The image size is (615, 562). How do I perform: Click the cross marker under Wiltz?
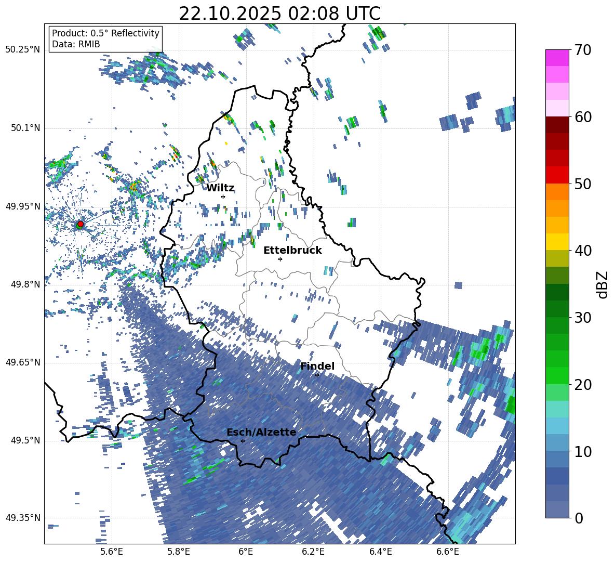pyautogui.click(x=223, y=197)
